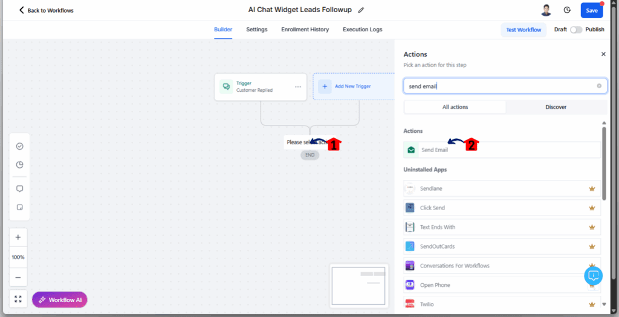Click the canvas minimap
Screen dimensions: 619x317
point(358,286)
